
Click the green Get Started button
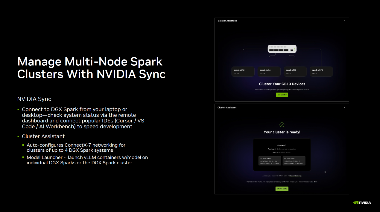282,95
